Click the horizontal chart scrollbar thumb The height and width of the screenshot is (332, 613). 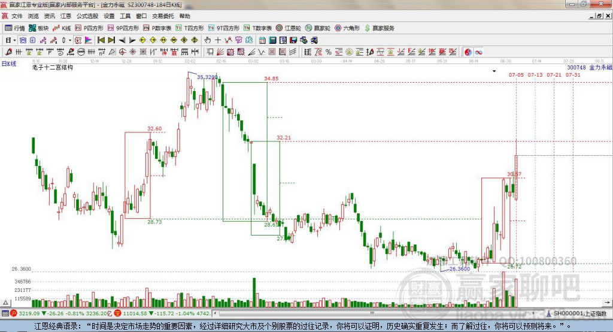coord(372,313)
